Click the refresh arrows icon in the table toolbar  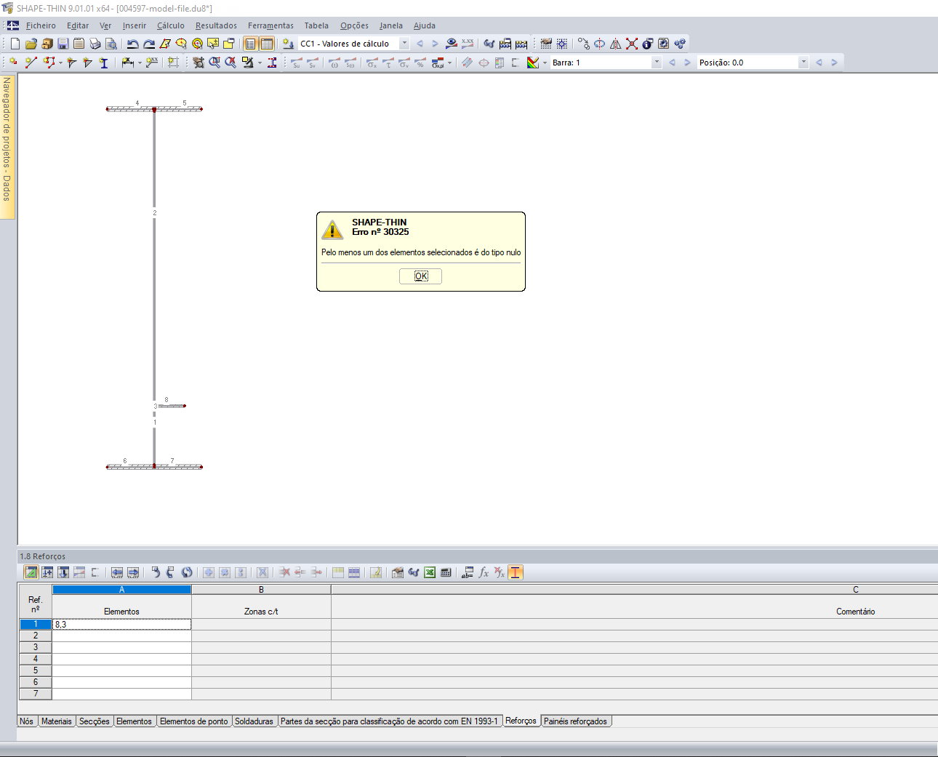click(x=187, y=572)
